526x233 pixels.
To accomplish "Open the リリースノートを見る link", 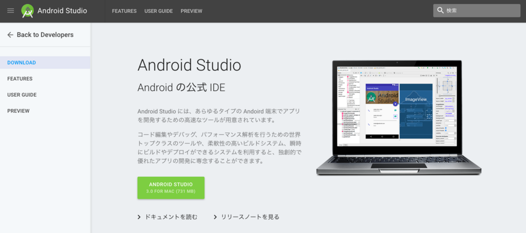I will pos(250,217).
